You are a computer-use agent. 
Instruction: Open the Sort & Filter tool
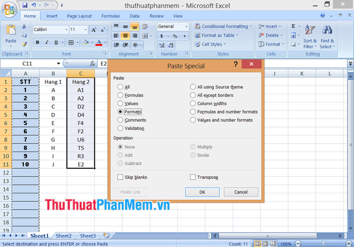[310, 36]
